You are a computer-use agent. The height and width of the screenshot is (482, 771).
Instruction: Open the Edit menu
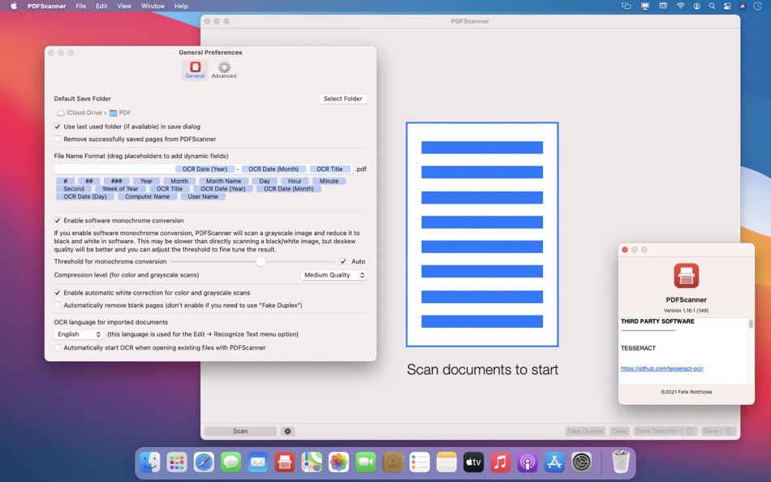(101, 6)
